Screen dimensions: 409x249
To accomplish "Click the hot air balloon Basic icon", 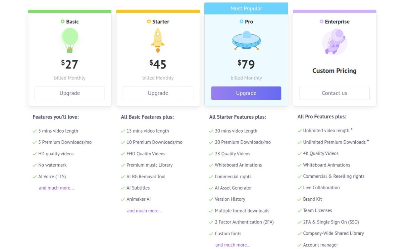I will 70,40.
